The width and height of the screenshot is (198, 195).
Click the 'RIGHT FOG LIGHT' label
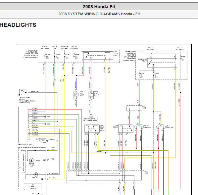pyautogui.click(x=82, y=93)
